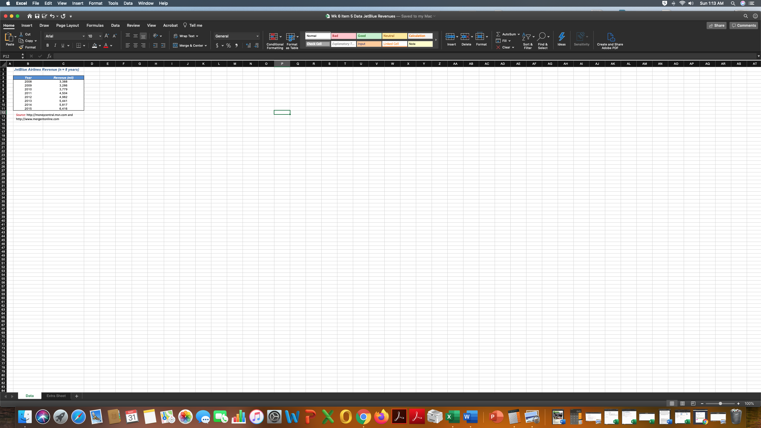Image resolution: width=761 pixels, height=428 pixels.
Task: Click the percent style icon
Action: coord(228,45)
